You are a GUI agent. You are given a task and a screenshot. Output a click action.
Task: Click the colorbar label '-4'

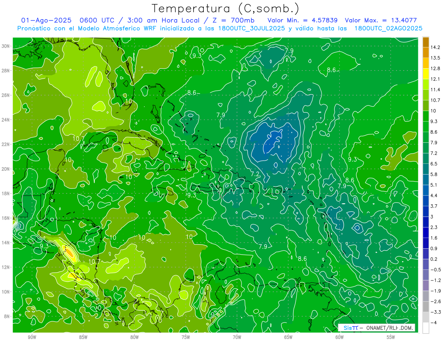pos(433,322)
